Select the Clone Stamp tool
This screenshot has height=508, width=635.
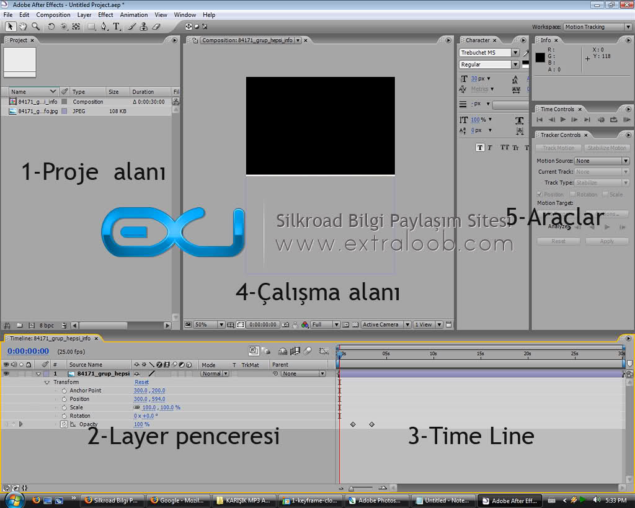coord(144,27)
